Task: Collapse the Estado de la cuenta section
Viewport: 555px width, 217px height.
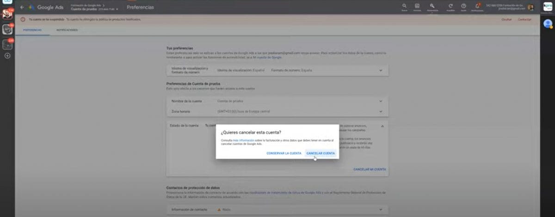Action: point(382,126)
